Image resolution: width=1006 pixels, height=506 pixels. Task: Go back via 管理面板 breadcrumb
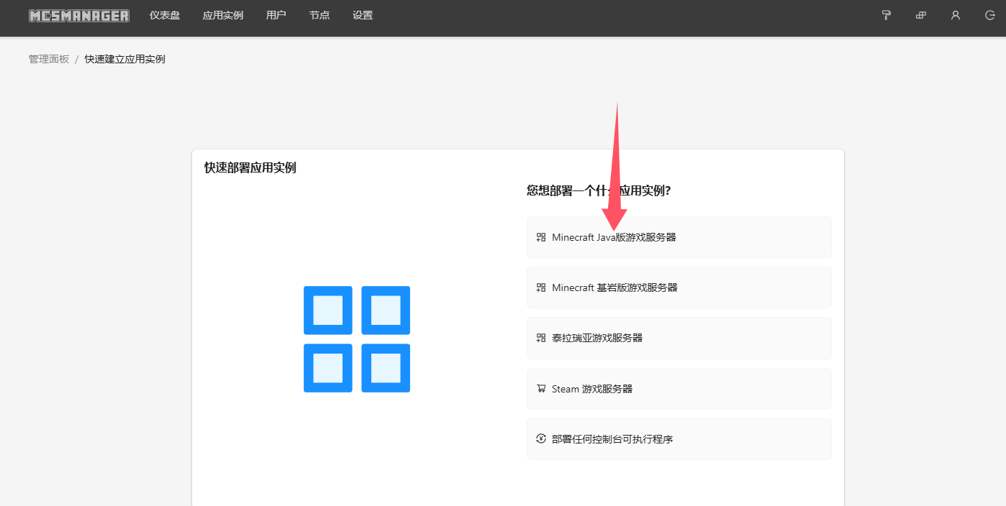[49, 59]
